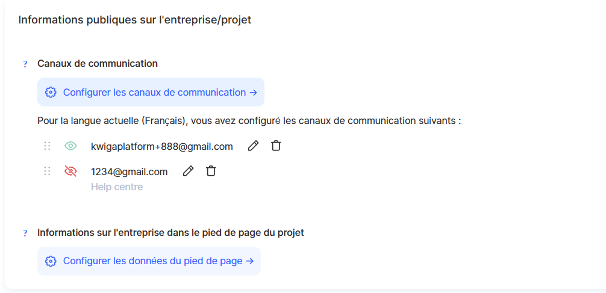Click the Informations publiques section title
This screenshot has width=606, height=293.
coord(134,20)
